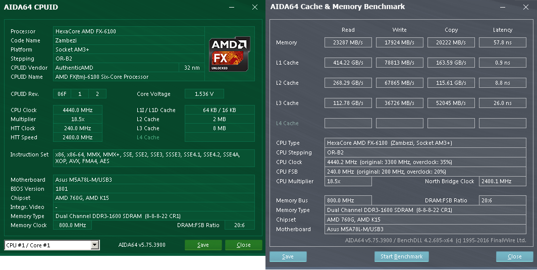
Task: Click the L1 Cache Write value 78813 MB/s
Action: [x=399, y=63]
